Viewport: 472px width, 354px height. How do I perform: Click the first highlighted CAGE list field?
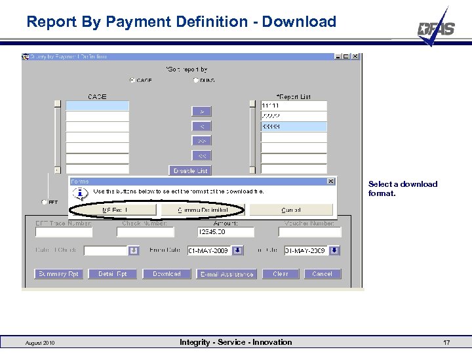point(97,106)
